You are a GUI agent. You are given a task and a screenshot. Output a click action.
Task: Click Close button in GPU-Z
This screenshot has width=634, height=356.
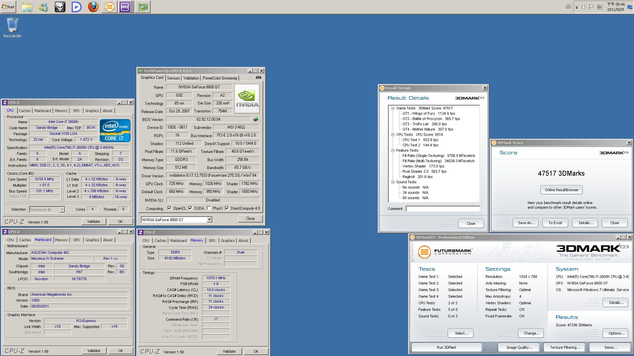click(250, 219)
